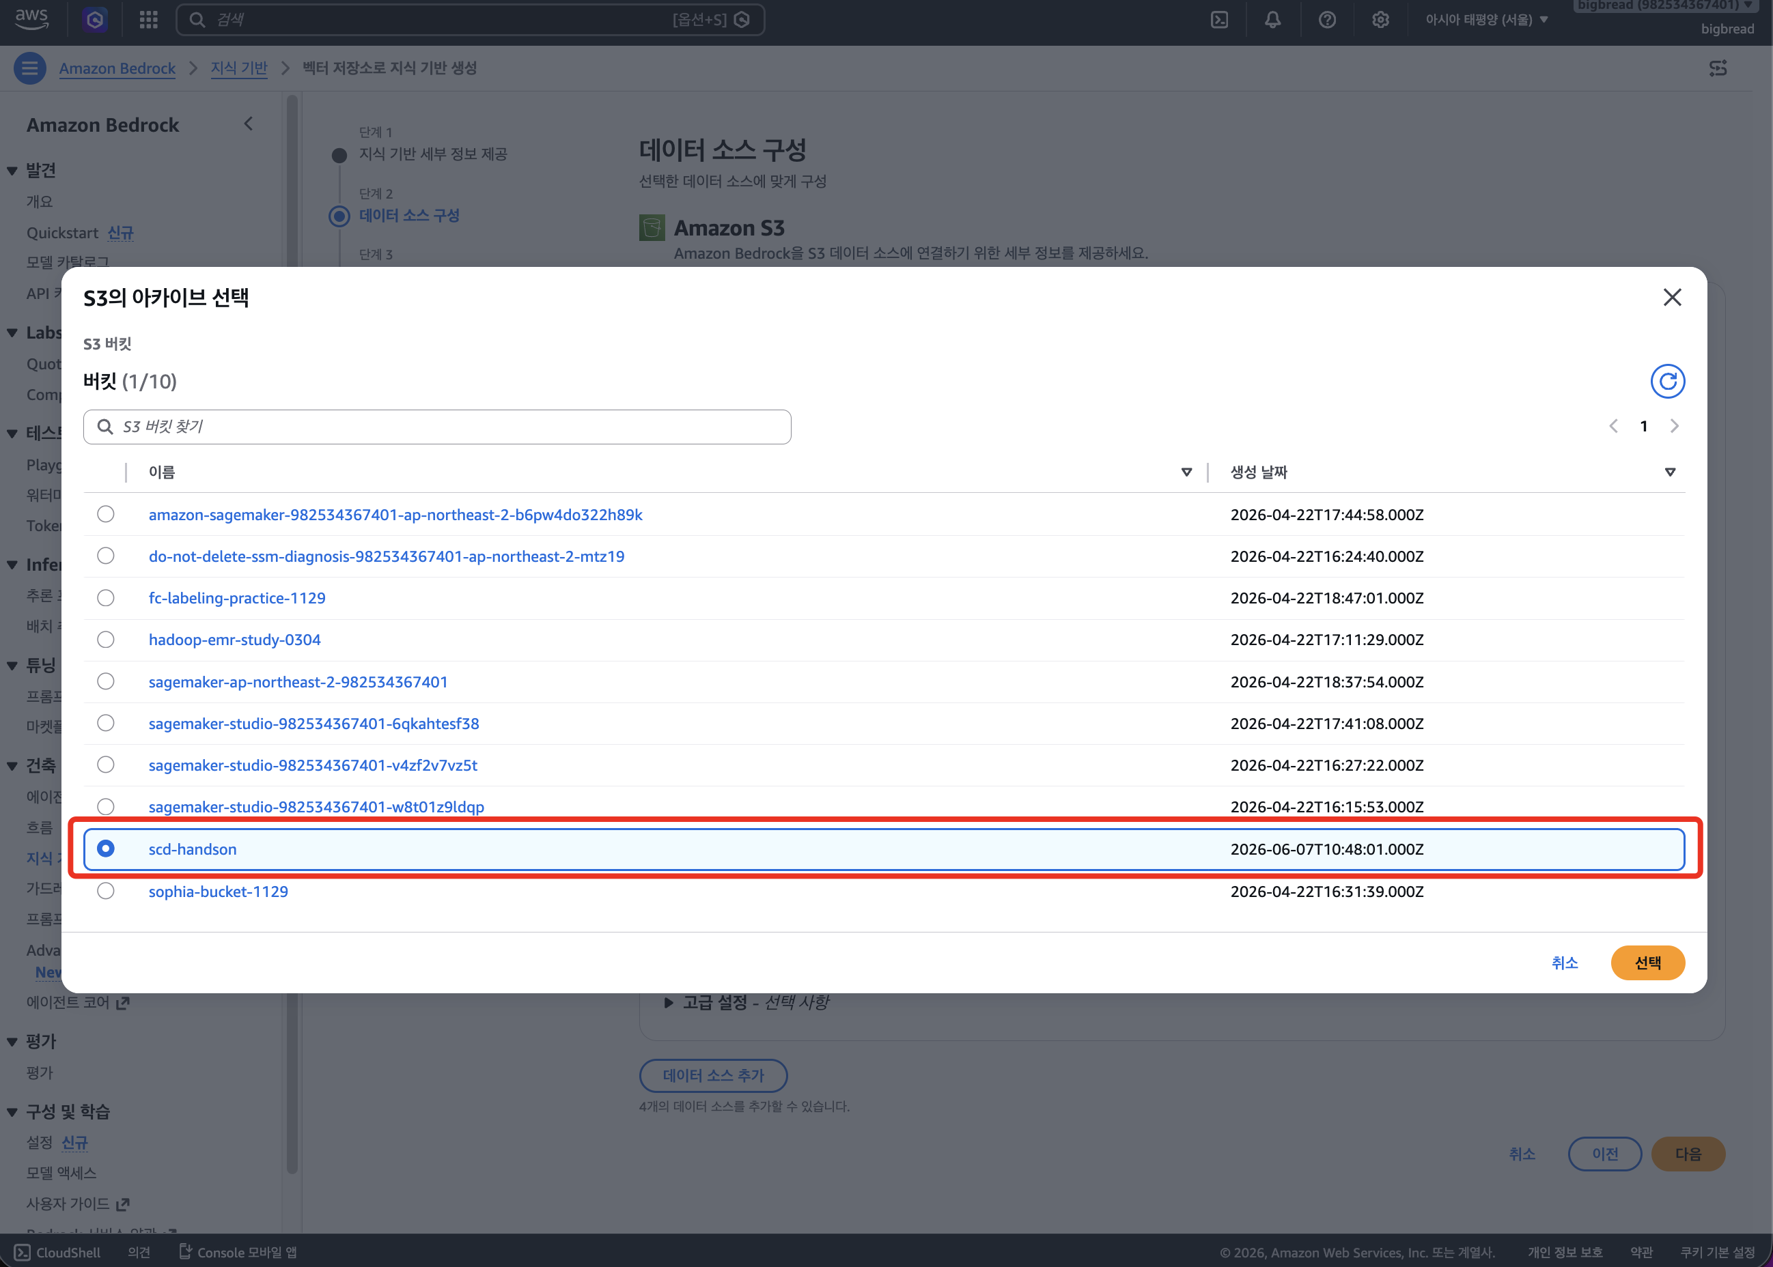Click the page preferences icon top right
Screen dimensions: 1773x1267
1718,68
